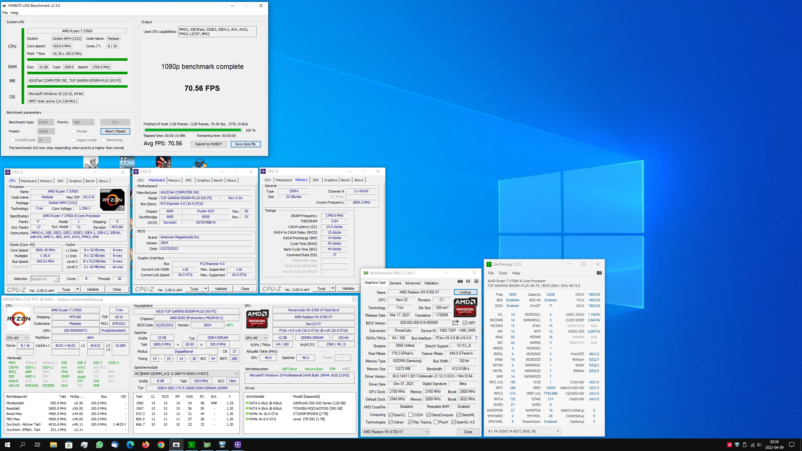This screenshot has width=802, height=451.
Task: Switch to HWiNFO in the taskbar
Action: (222, 445)
